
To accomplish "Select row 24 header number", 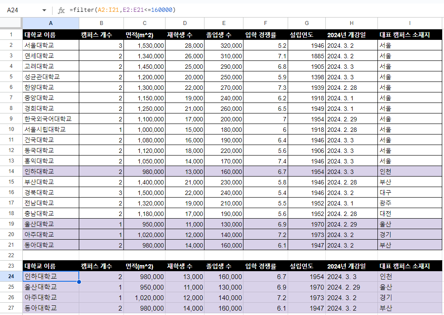I will (x=11, y=276).
